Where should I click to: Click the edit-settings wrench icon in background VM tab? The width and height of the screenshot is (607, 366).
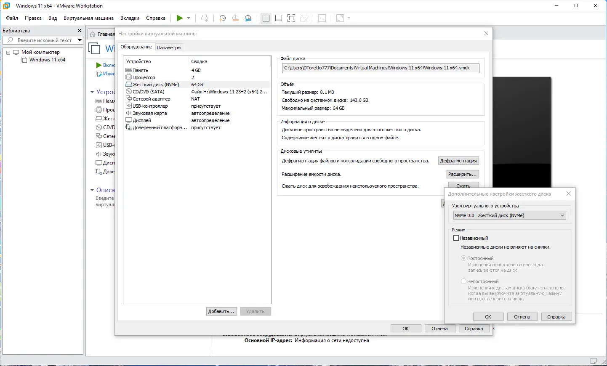[99, 74]
